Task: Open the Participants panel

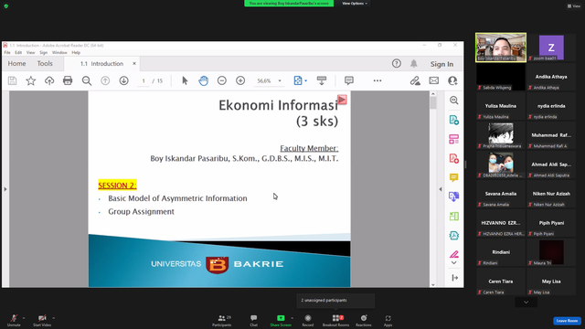Action: pyautogui.click(x=222, y=320)
